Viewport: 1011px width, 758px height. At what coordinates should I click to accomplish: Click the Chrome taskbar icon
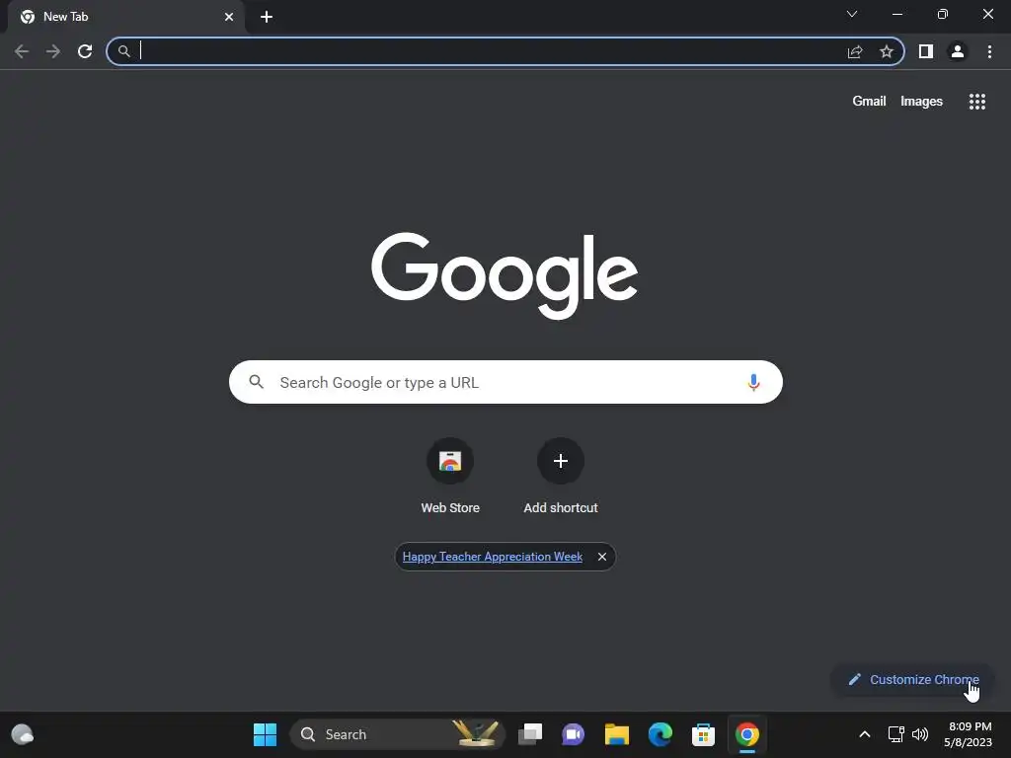[747, 734]
